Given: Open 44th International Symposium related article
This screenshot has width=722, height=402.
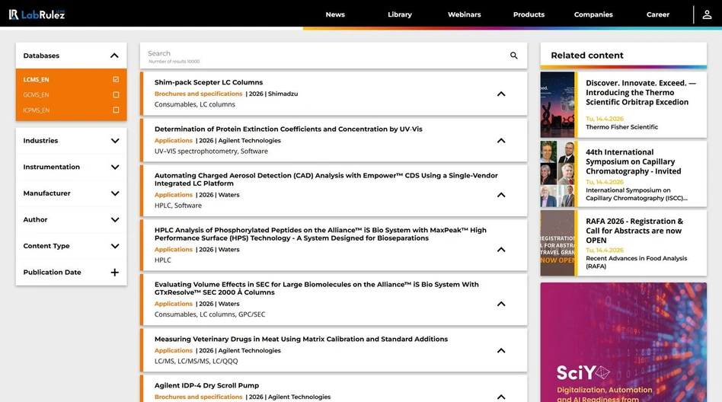Looking at the screenshot, I should point(633,161).
